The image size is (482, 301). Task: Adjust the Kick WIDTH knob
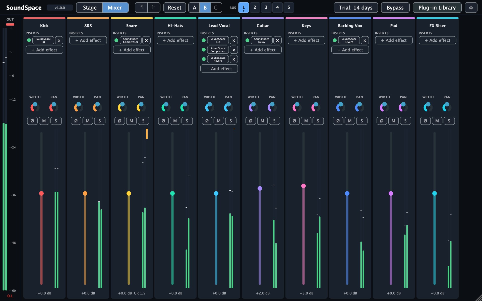click(x=35, y=107)
